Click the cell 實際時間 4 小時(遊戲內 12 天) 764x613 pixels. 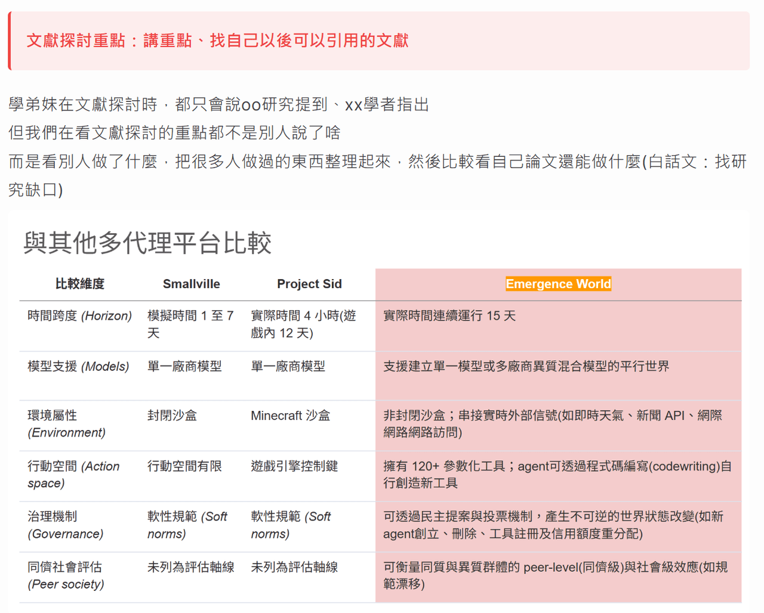[x=304, y=324]
